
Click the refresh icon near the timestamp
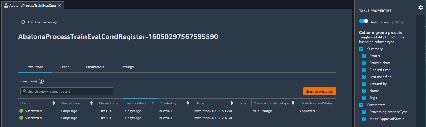23,22
